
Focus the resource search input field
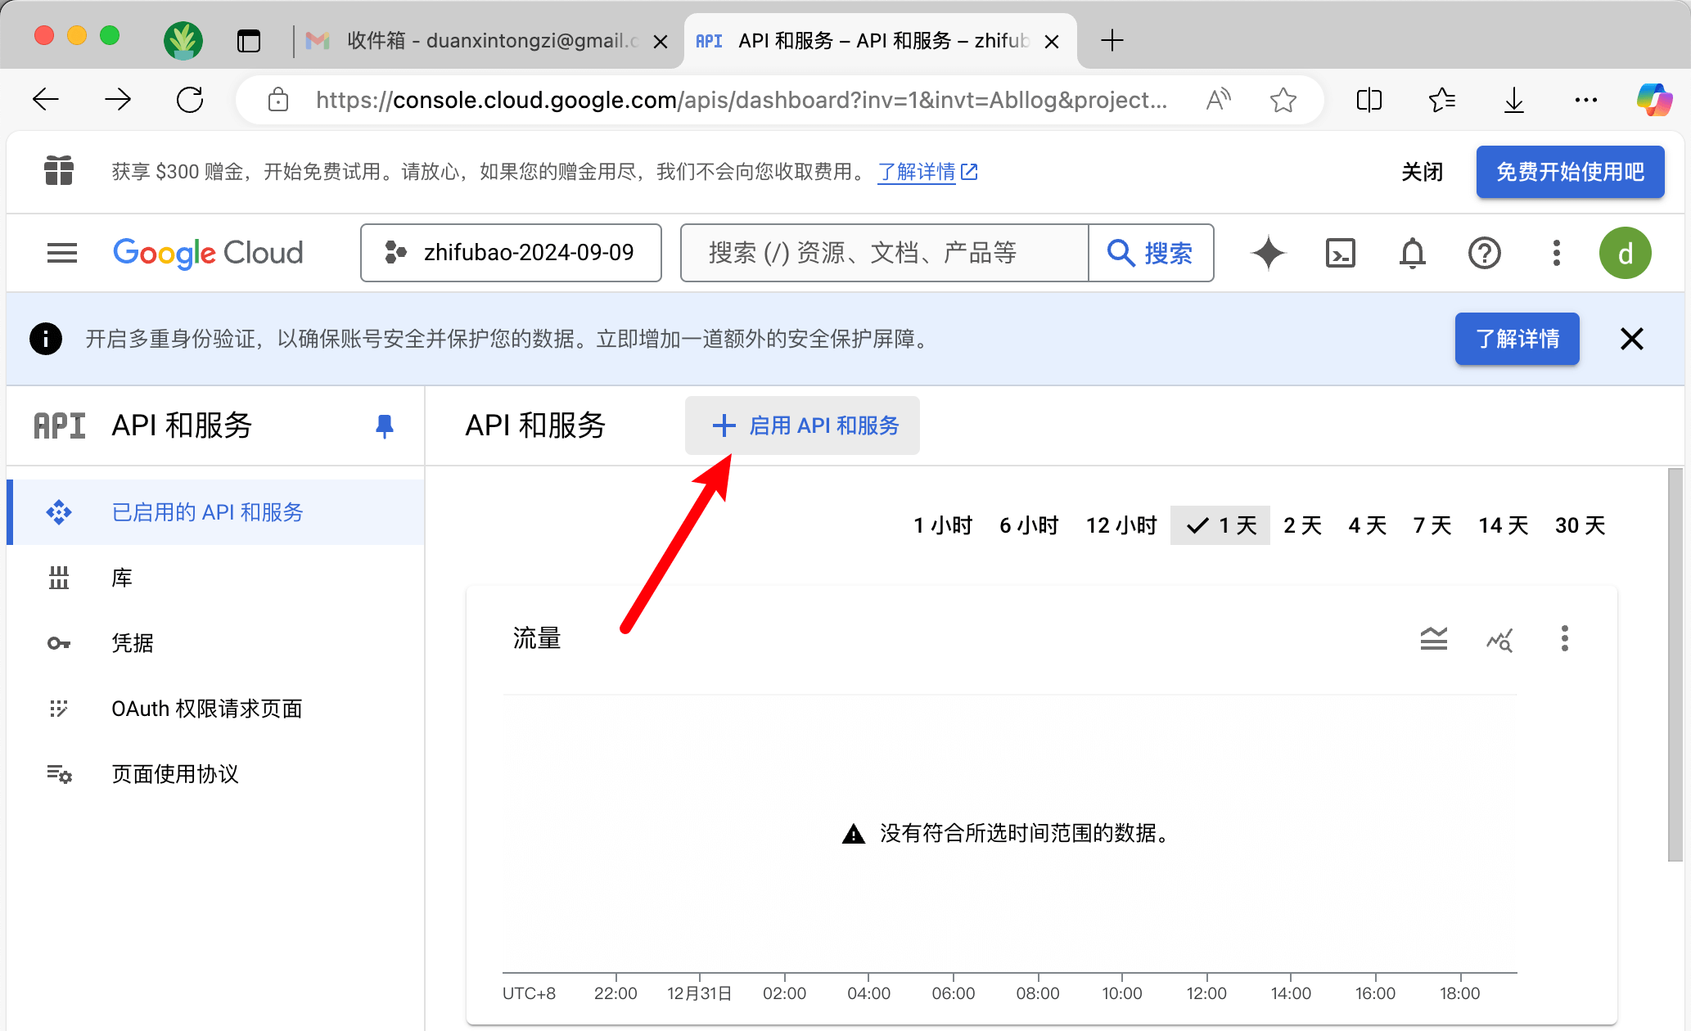[x=884, y=253]
